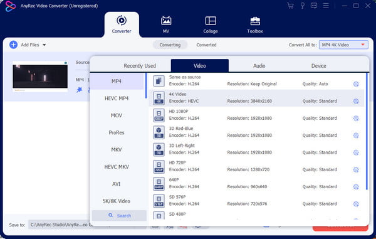Select the Device format tab
376x239 pixels.
tap(319, 66)
